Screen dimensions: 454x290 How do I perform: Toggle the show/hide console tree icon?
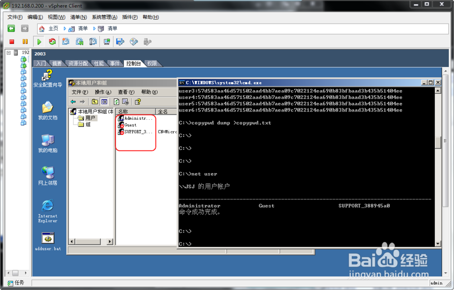(104, 101)
